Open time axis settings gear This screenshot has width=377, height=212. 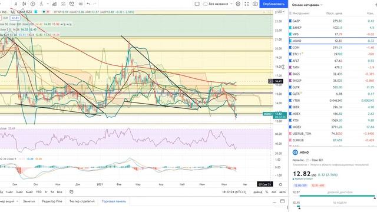tap(280, 184)
